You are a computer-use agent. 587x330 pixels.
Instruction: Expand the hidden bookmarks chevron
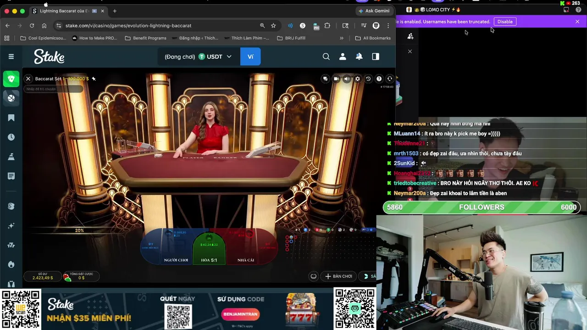coord(342,38)
